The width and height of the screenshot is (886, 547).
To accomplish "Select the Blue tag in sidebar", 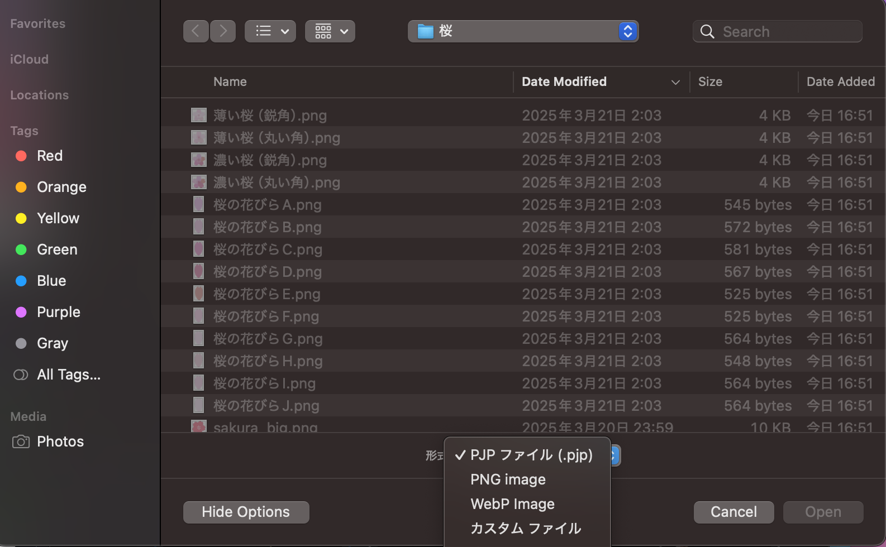I will pos(51,281).
